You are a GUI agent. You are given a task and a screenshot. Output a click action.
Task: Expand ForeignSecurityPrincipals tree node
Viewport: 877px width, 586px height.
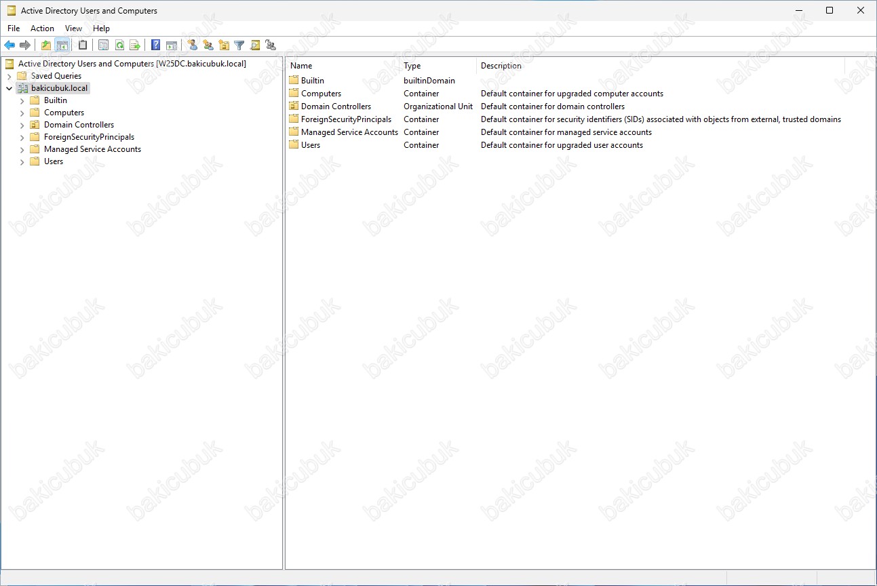[x=22, y=137]
